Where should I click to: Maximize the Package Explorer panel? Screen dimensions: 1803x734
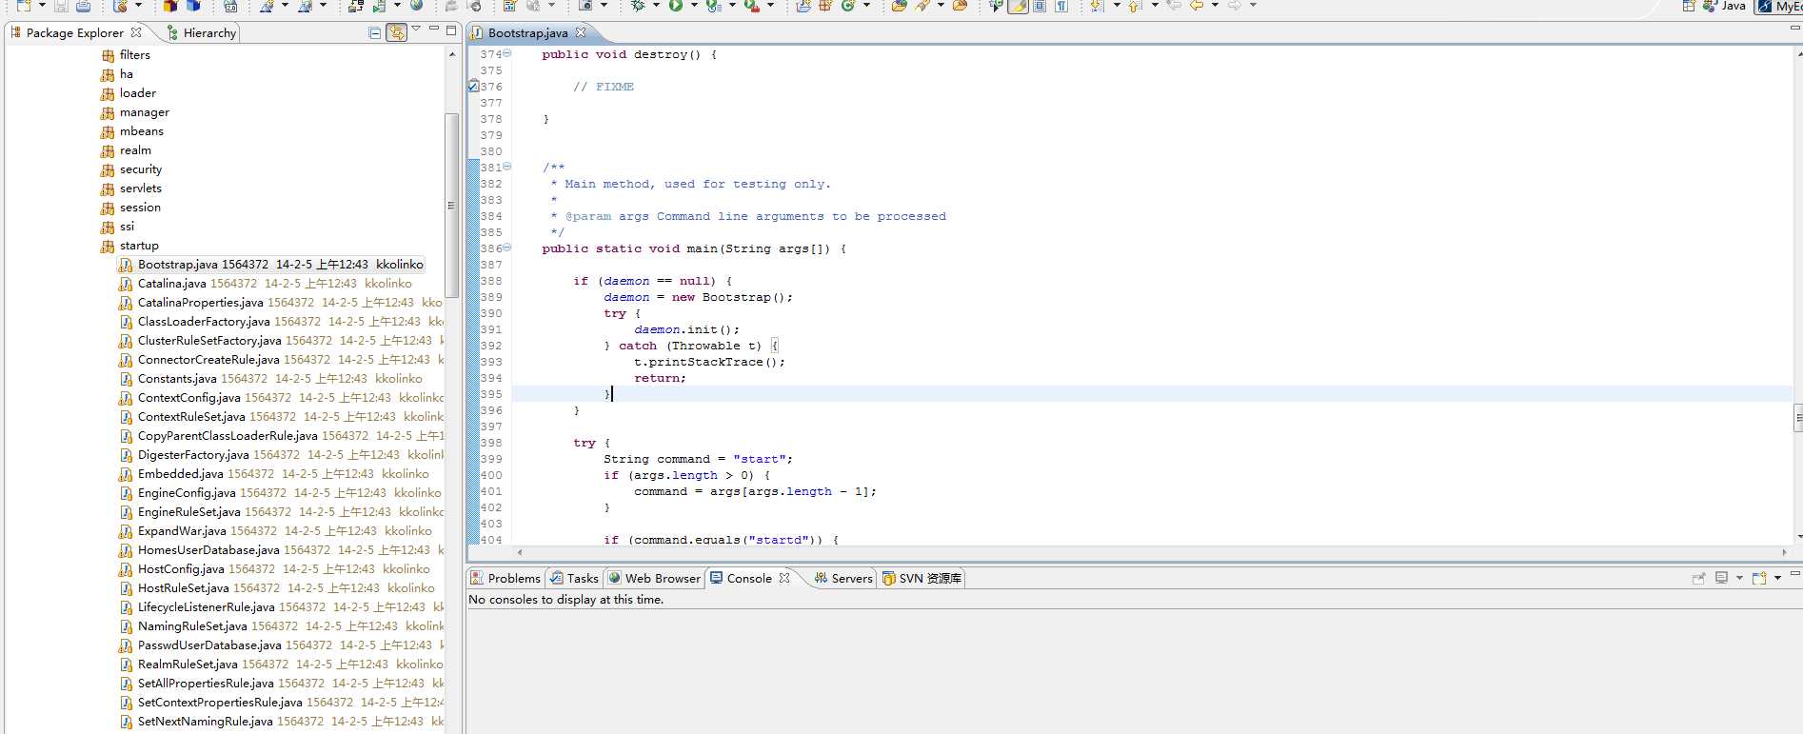[452, 30]
